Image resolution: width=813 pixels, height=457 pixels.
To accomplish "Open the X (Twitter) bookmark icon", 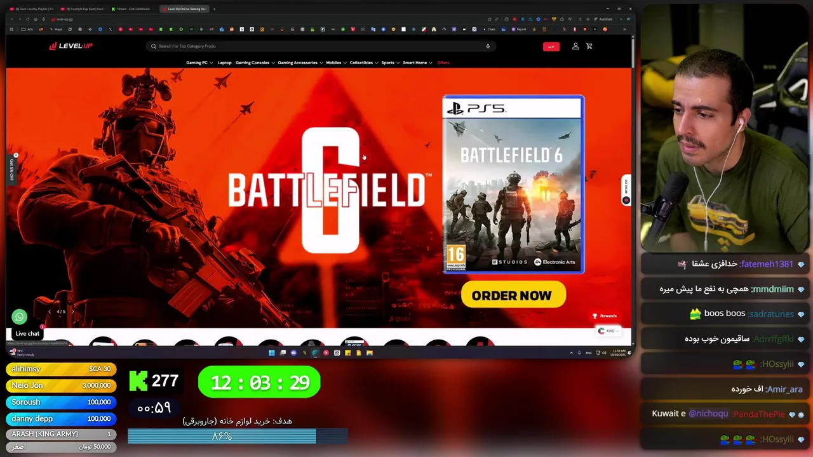I will (111, 29).
